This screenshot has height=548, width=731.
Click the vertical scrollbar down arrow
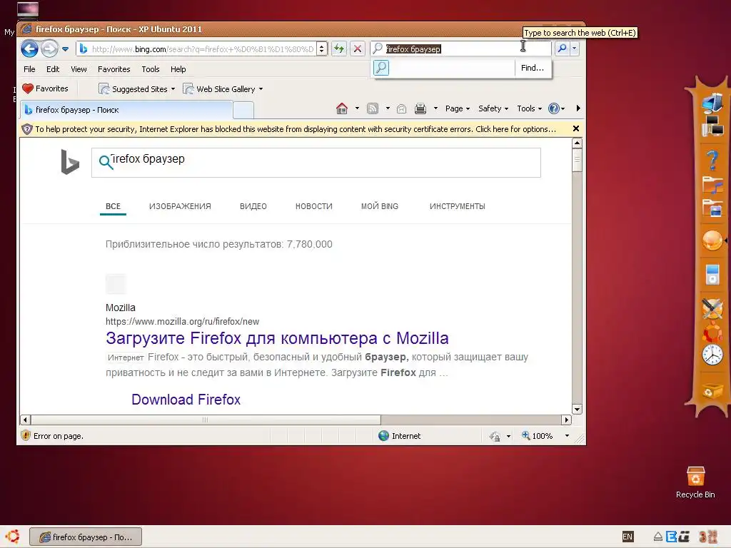click(x=577, y=409)
